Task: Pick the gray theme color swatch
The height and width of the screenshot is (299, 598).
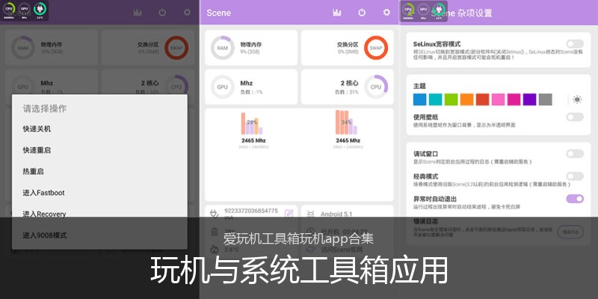Action: [x=546, y=99]
